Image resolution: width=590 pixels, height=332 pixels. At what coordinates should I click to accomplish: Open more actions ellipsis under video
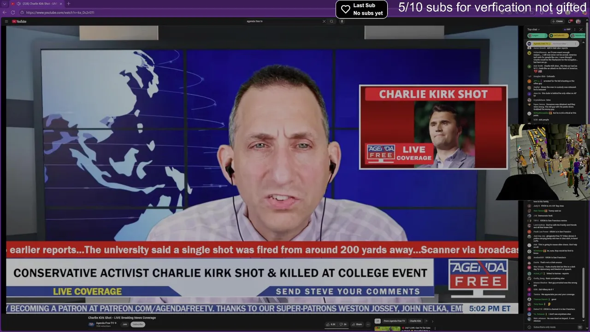coord(368,325)
